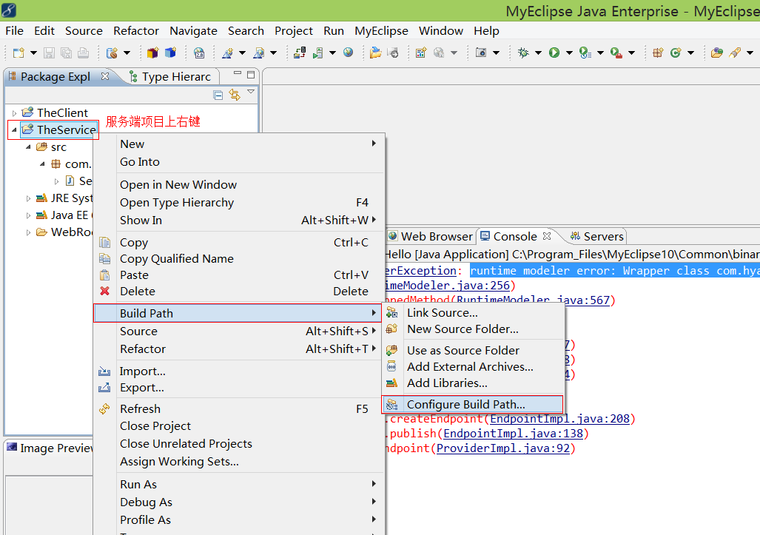The width and height of the screenshot is (760, 535).
Task: Expand the JRE System Library node
Action: (x=28, y=198)
